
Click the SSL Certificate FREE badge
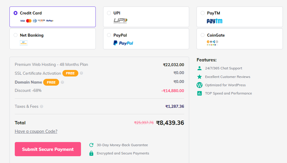pyautogui.click(x=70, y=73)
